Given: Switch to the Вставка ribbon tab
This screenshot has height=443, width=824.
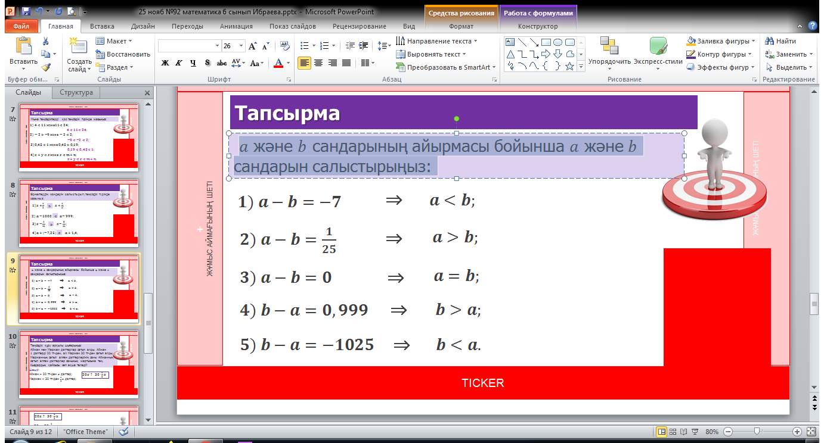Looking at the screenshot, I should tap(102, 26).
